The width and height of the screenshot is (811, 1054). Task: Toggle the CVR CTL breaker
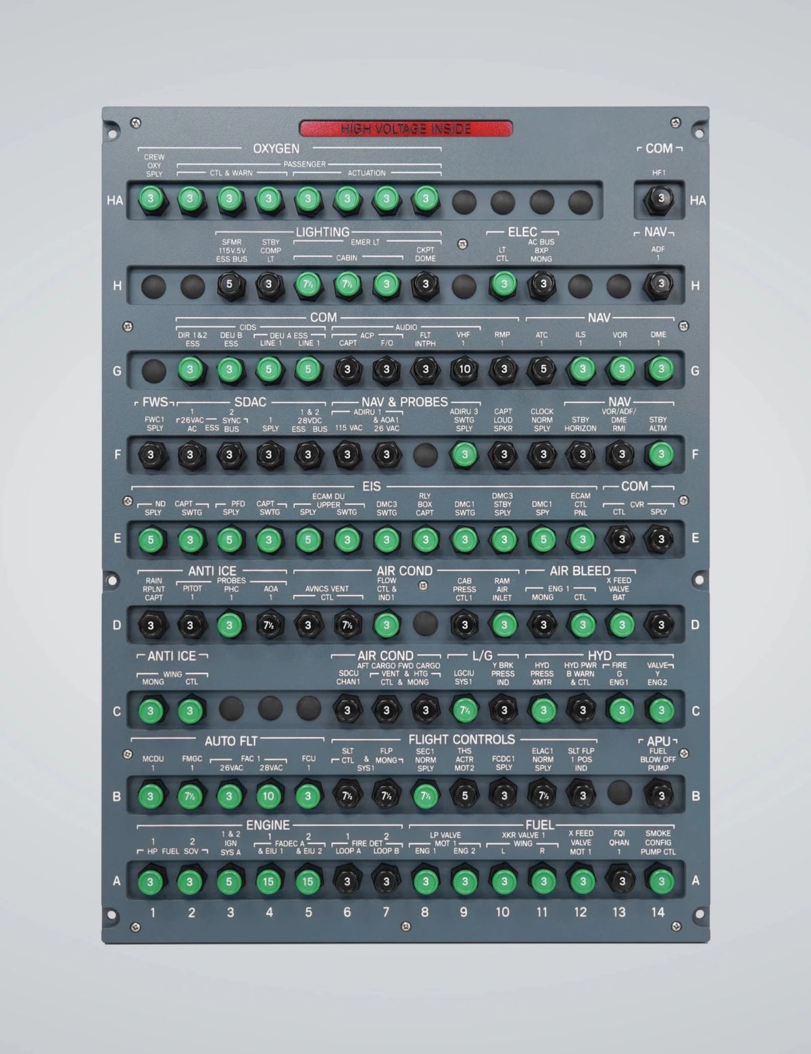(x=621, y=539)
